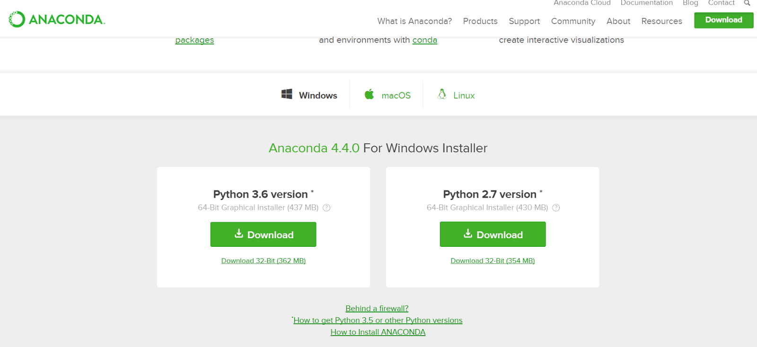Open the Products menu
Viewport: 757px width, 347px height.
tap(480, 21)
